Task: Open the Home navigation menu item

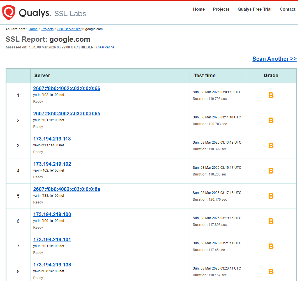Action: tap(199, 9)
